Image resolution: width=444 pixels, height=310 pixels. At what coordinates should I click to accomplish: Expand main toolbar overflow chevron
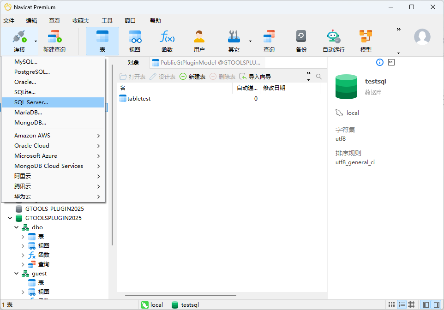tap(399, 30)
